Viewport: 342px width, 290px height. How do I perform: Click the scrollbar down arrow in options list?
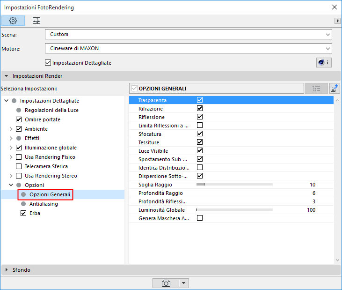coord(337,260)
